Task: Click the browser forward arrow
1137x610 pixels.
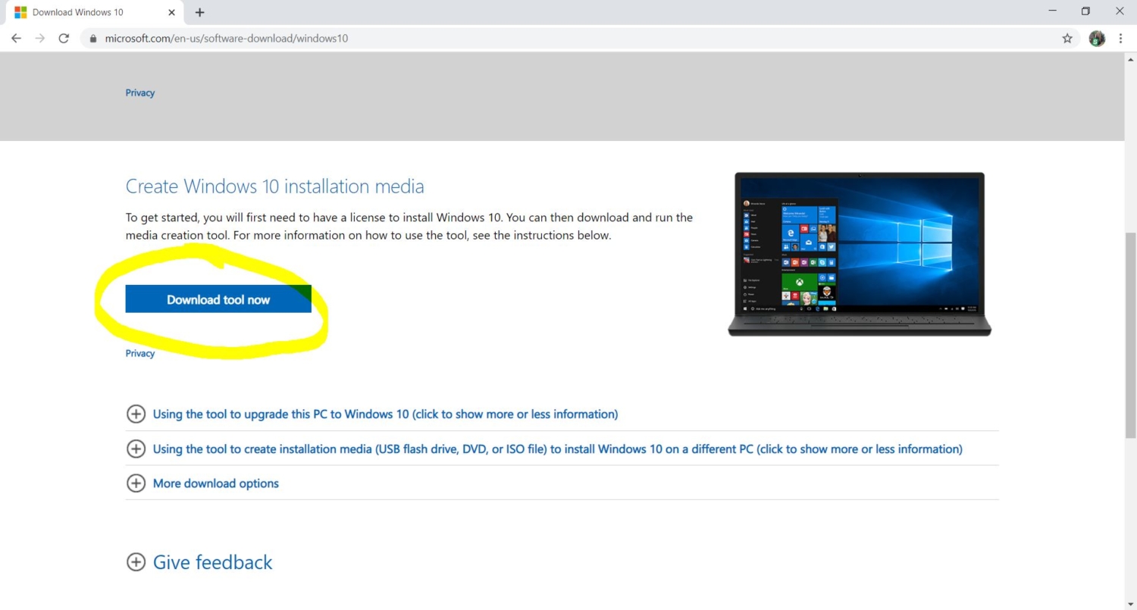Action: coord(40,38)
